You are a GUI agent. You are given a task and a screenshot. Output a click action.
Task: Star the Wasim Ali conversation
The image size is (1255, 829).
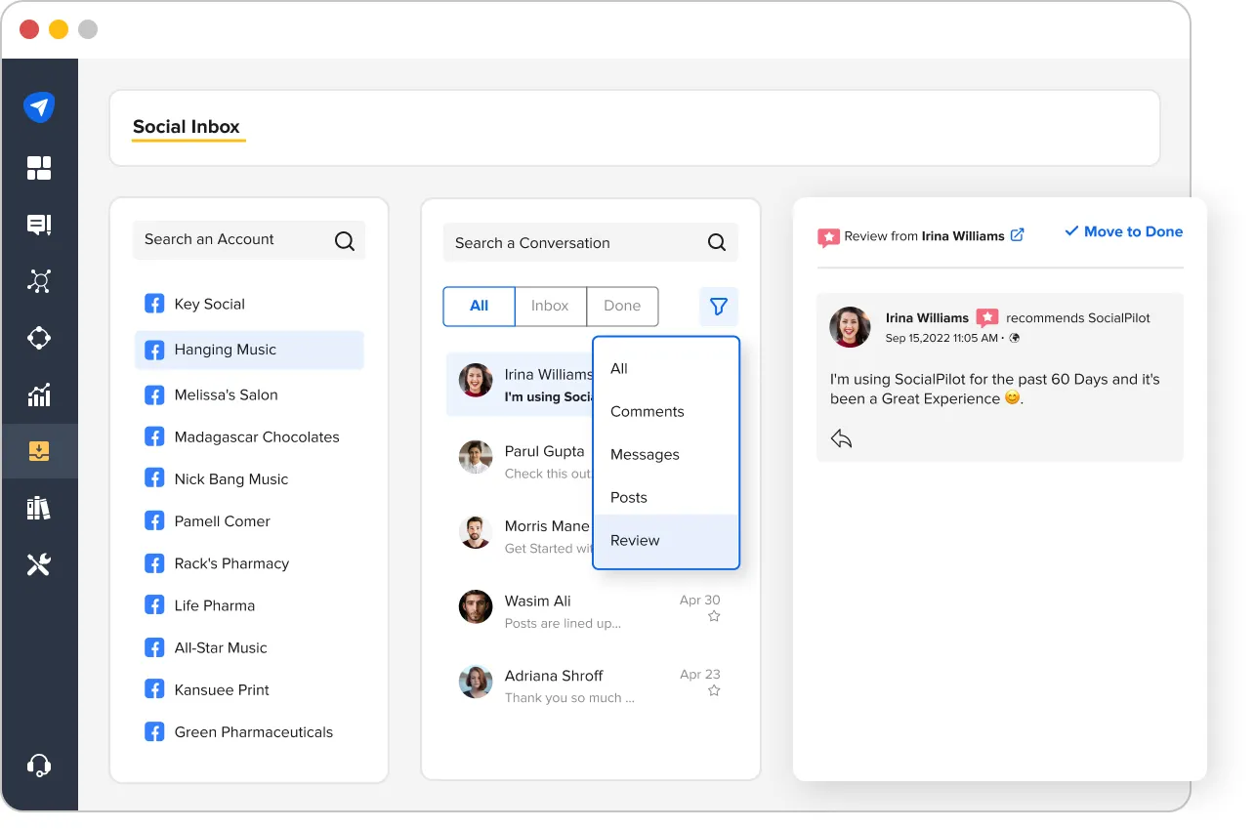click(714, 616)
